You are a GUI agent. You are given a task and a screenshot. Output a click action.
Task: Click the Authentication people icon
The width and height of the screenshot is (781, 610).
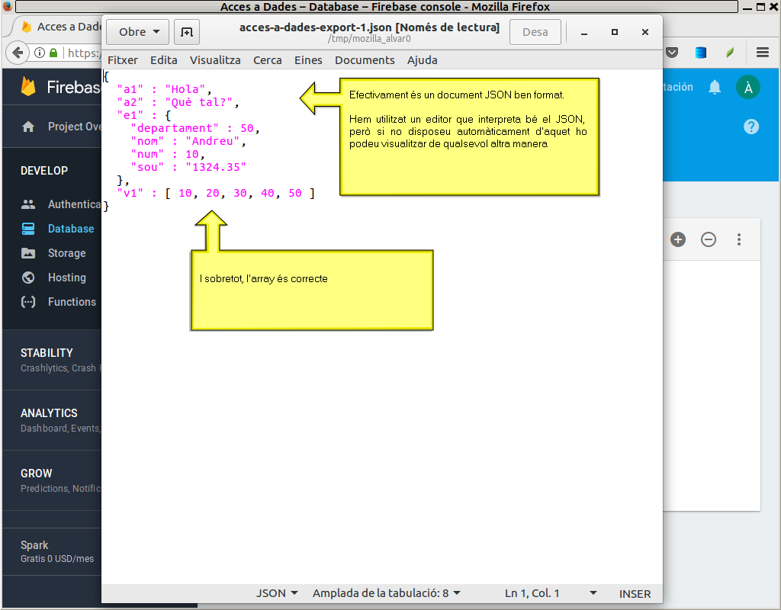coord(28,204)
